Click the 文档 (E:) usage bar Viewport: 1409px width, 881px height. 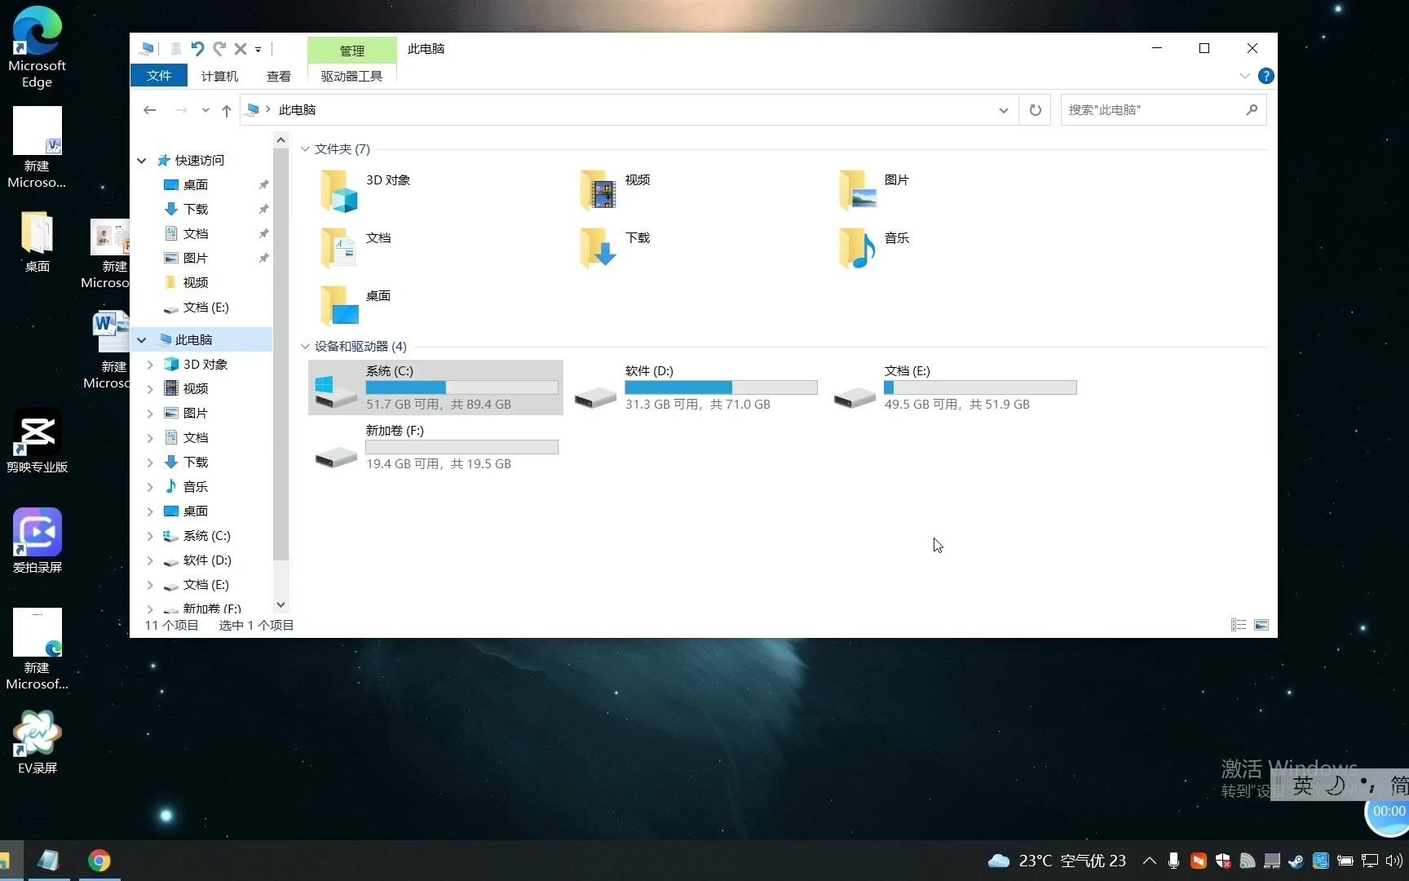pos(980,387)
